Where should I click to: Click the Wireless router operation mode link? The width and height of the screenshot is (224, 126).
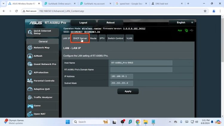point(92,29)
